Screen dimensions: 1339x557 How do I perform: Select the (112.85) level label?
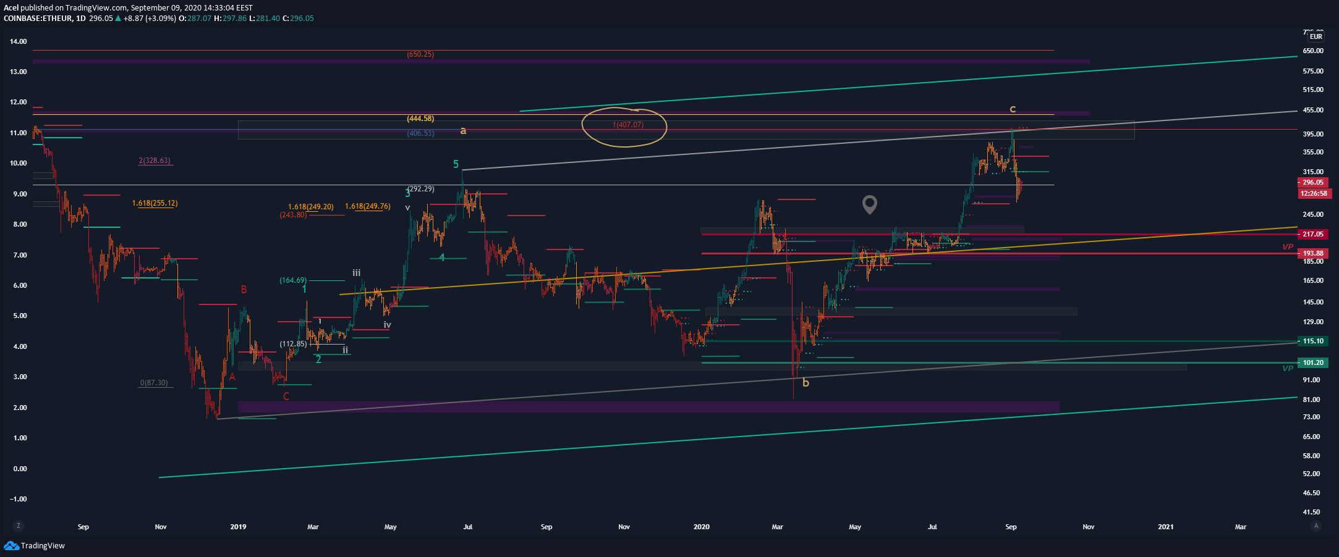293,344
